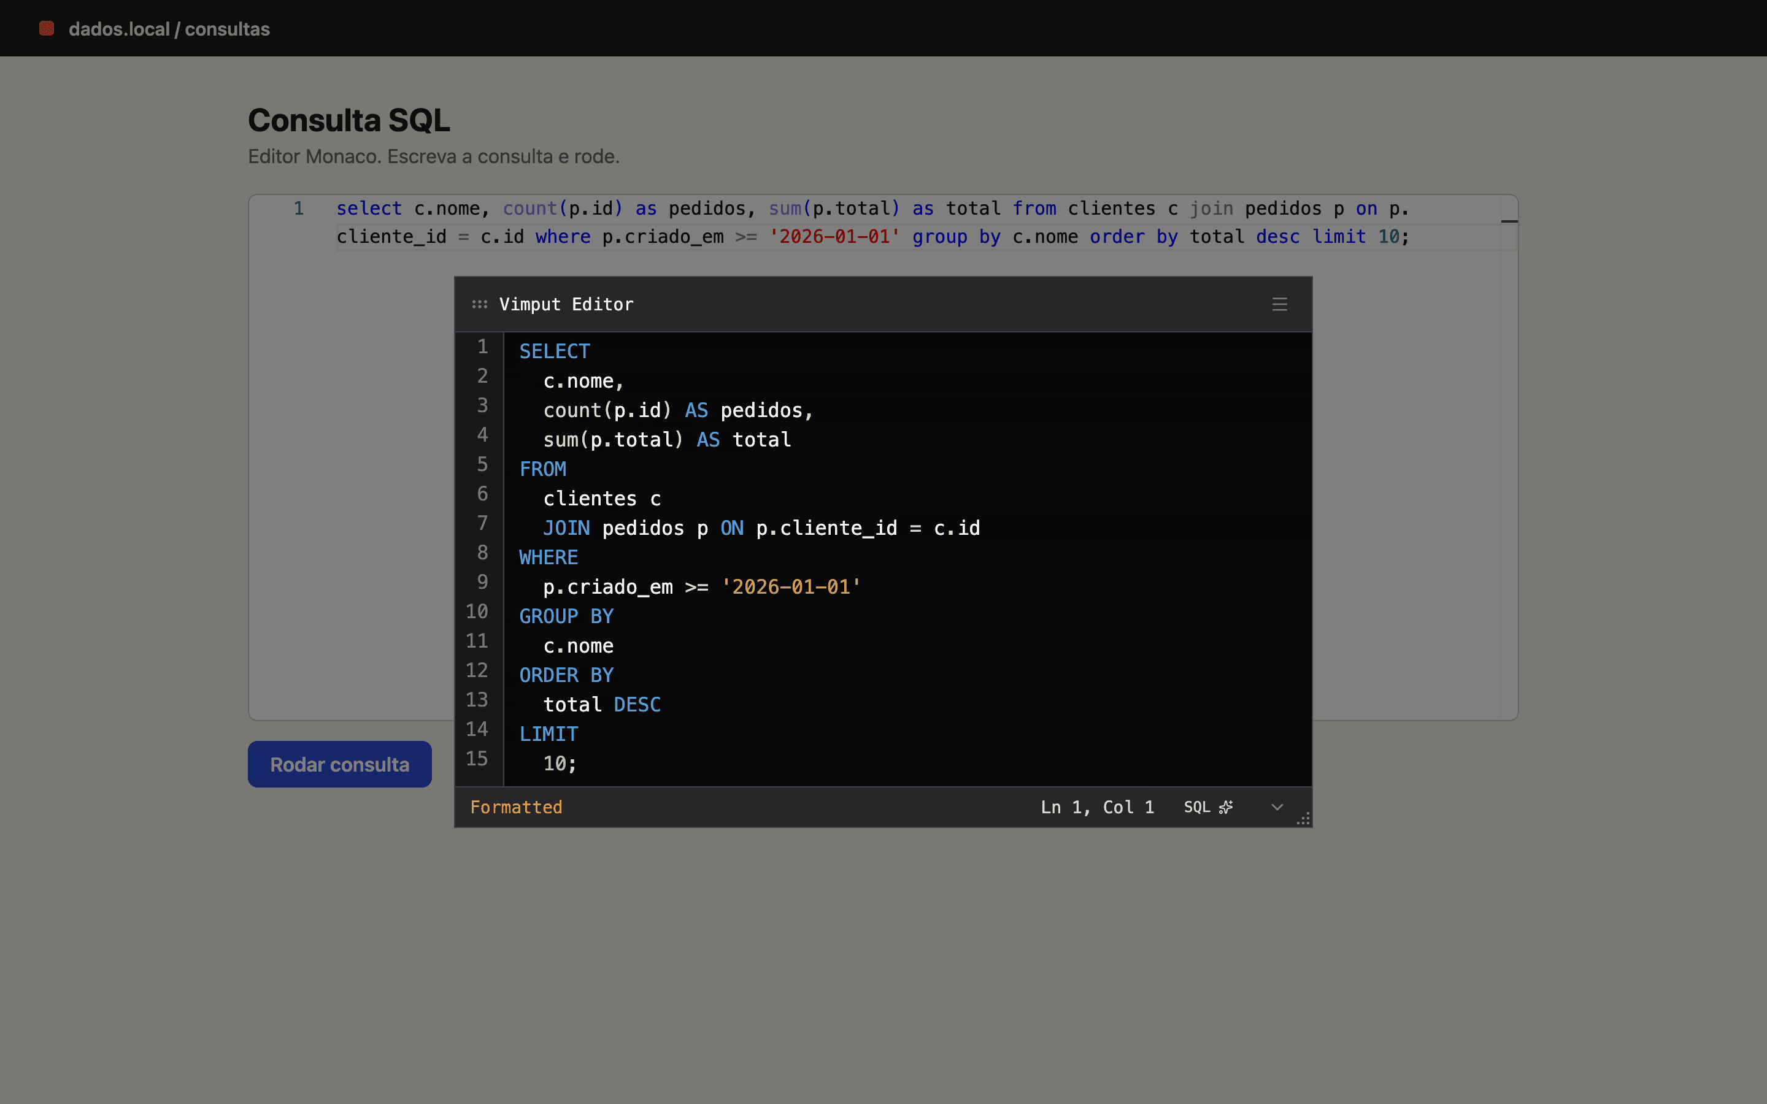Click '10;' on Vimput line 15

[x=560, y=764]
